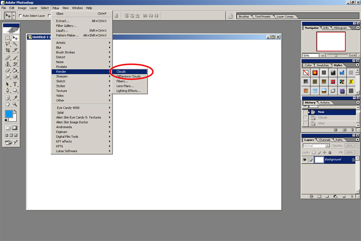Open Navigator panel options menu arrow
361x241 pixels.
357,28
